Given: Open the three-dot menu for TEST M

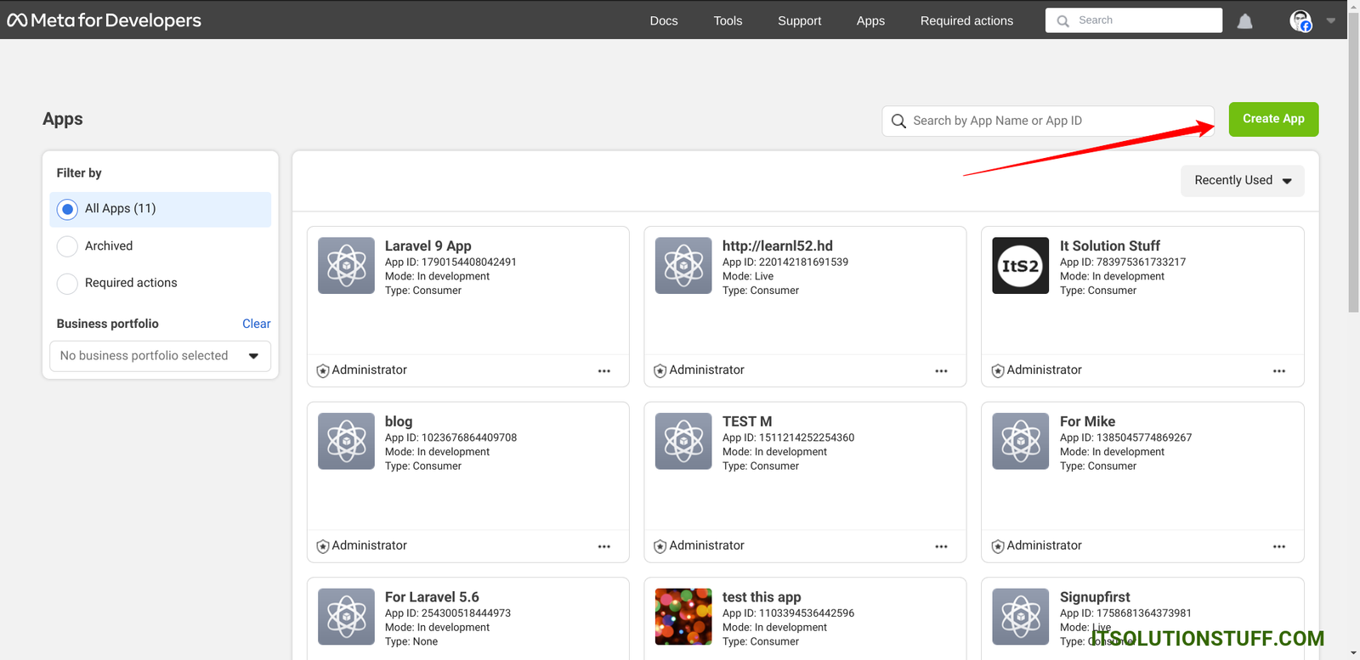Looking at the screenshot, I should coord(941,546).
